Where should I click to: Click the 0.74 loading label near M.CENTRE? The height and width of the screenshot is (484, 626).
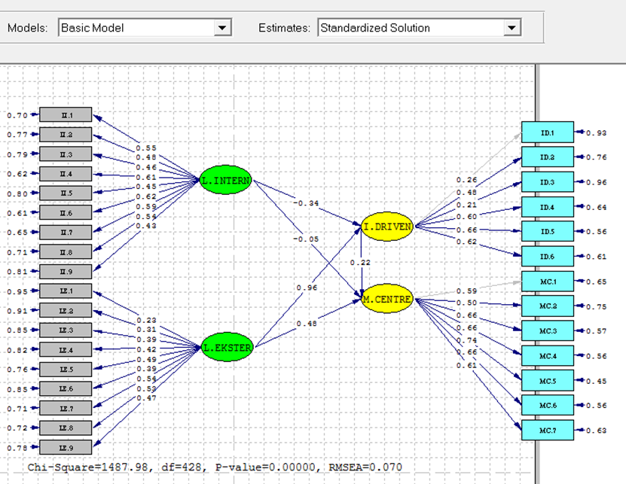coord(466,340)
